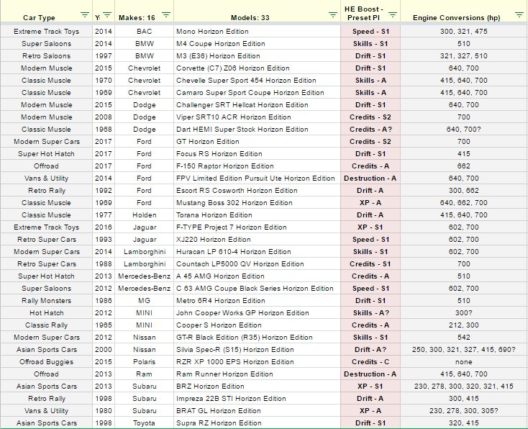The image size is (528, 429).
Task: Click Silvia Spec-R (S15) Horizon Edition cell
Action: [x=257, y=350]
